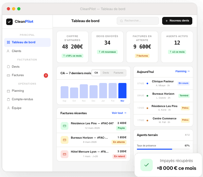Click the blue status dot for Clinique Pasteur
This screenshot has height=177, width=203.
pyautogui.click(x=147, y=84)
